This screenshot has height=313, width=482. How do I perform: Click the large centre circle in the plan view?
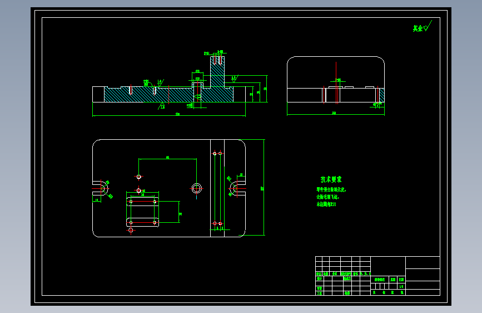(x=197, y=188)
